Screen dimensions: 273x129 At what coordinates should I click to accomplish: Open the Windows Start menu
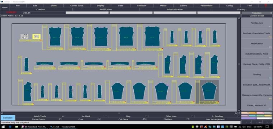3,127
